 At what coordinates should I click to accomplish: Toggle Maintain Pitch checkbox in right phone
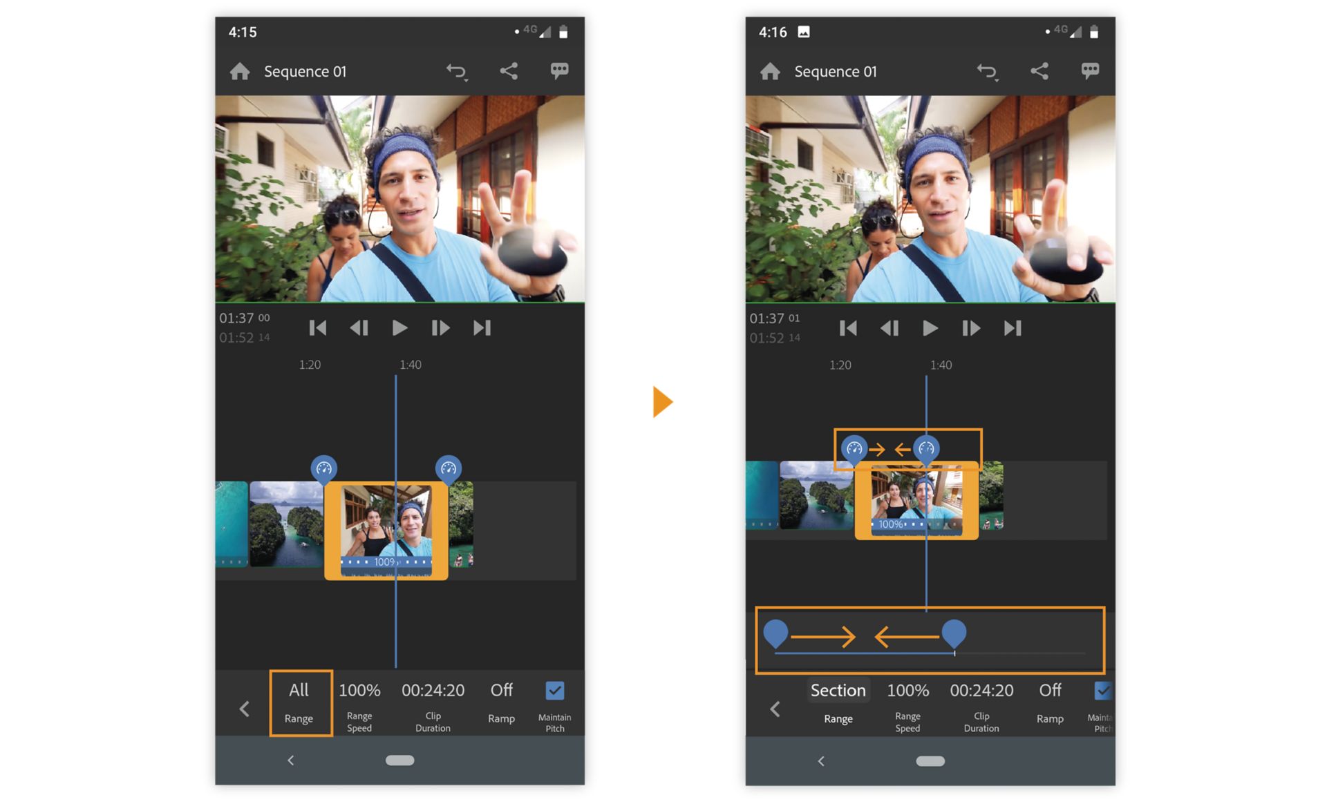click(x=1102, y=691)
